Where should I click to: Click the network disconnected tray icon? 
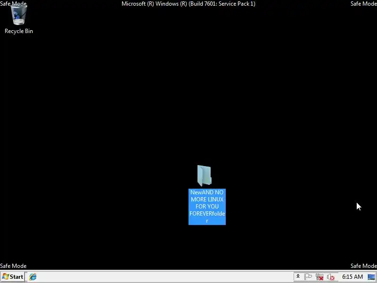click(x=320, y=277)
